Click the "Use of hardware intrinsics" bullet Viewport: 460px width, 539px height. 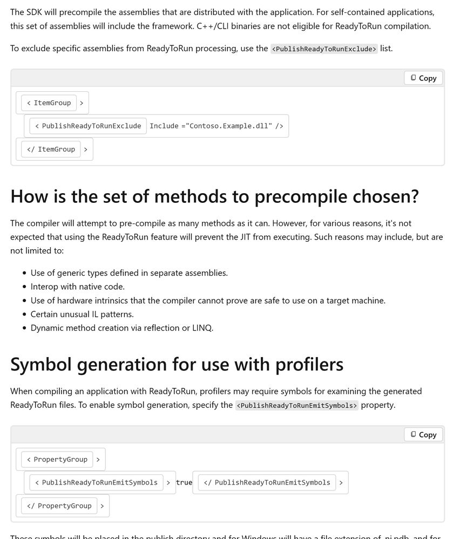[x=208, y=301]
